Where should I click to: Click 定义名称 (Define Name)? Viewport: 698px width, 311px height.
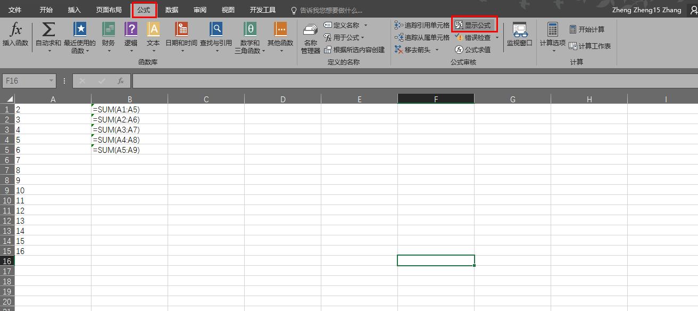pyautogui.click(x=346, y=24)
